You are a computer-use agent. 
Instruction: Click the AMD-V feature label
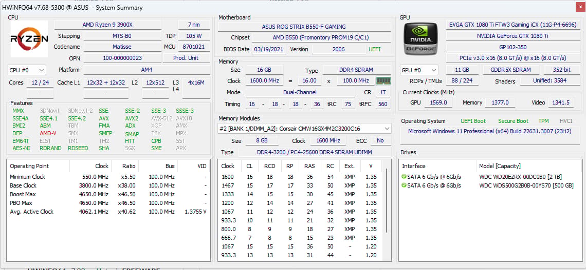[48, 133]
